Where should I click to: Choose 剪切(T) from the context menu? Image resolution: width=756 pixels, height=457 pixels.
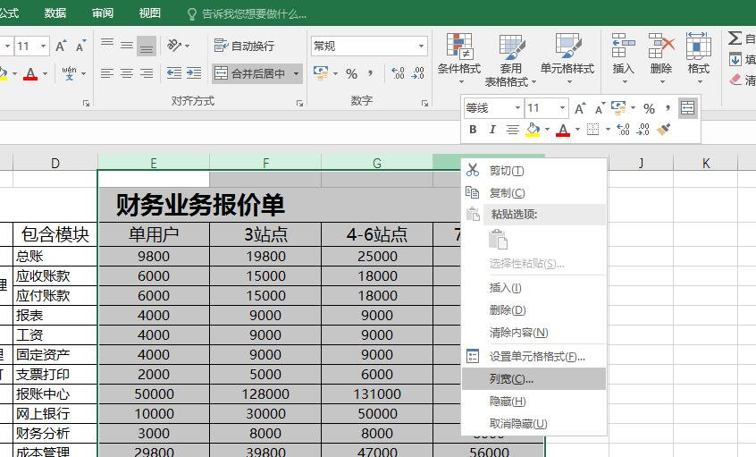click(533, 171)
